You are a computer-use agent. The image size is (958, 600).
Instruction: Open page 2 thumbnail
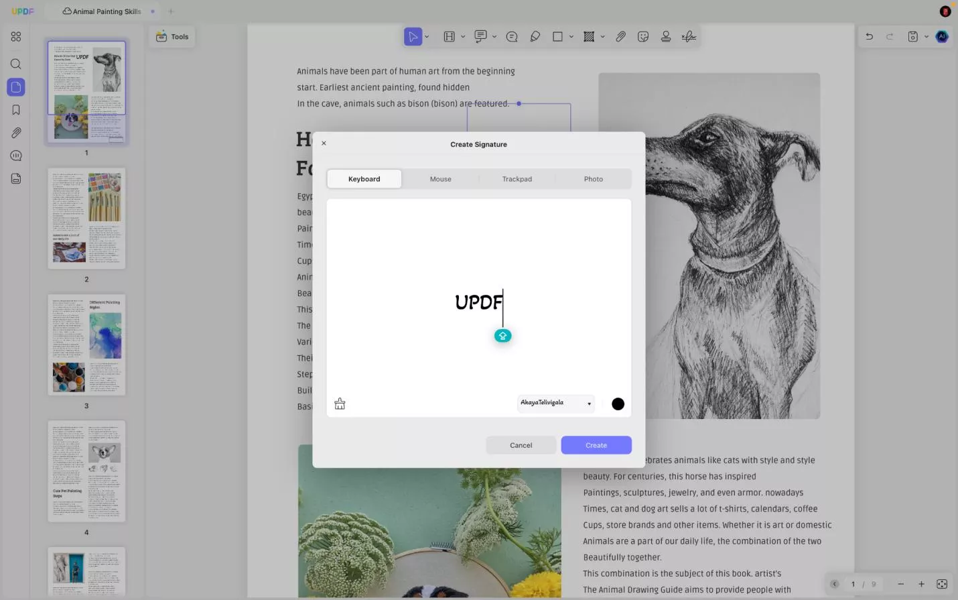coord(86,219)
